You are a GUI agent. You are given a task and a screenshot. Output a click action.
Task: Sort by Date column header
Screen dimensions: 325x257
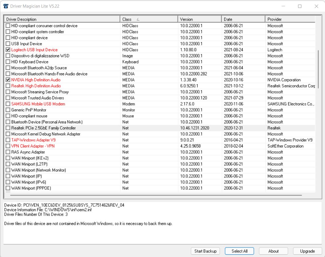[243, 19]
